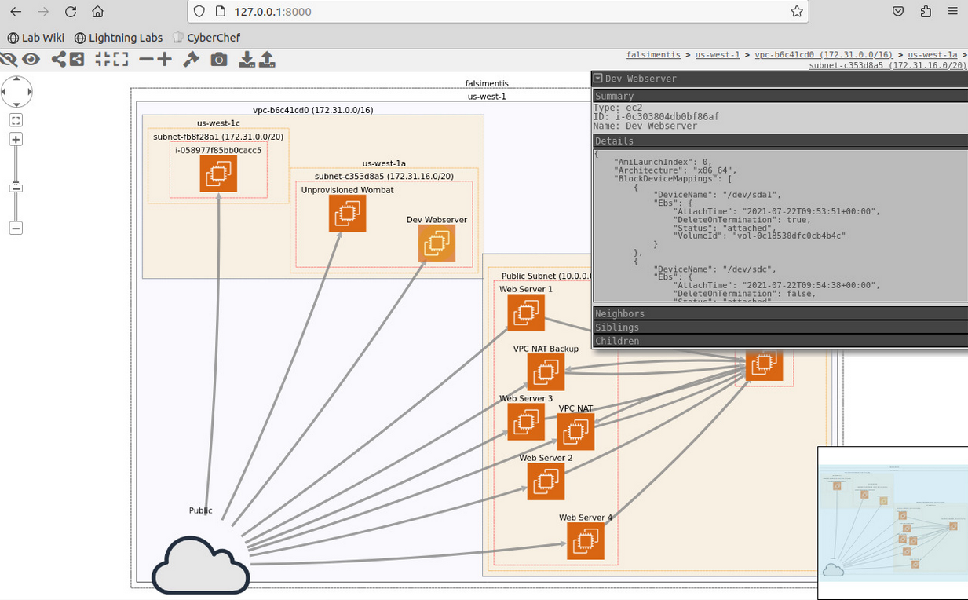The width and height of the screenshot is (968, 600).
Task: Click the us-west-1 breadcrumb link
Action: pyautogui.click(x=718, y=55)
